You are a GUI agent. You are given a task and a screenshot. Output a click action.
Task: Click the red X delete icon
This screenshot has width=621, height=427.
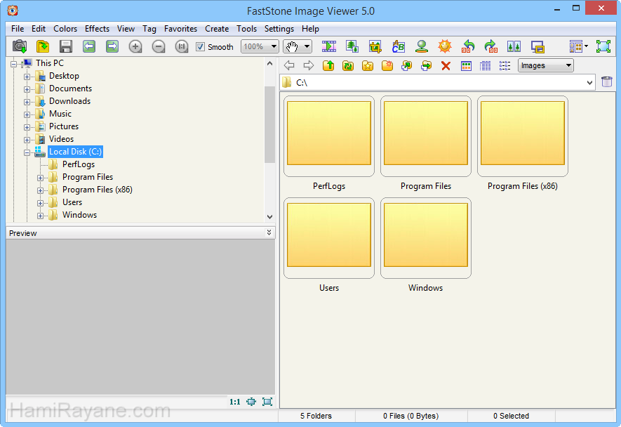tap(446, 65)
